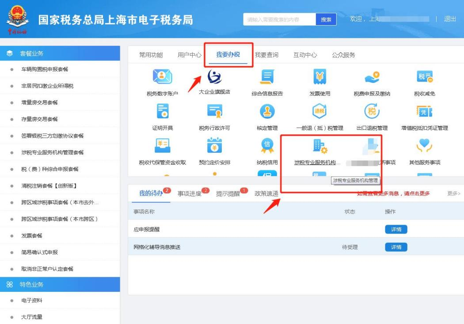Open the 发票使用 icon
464x324 pixels.
(x=319, y=77)
